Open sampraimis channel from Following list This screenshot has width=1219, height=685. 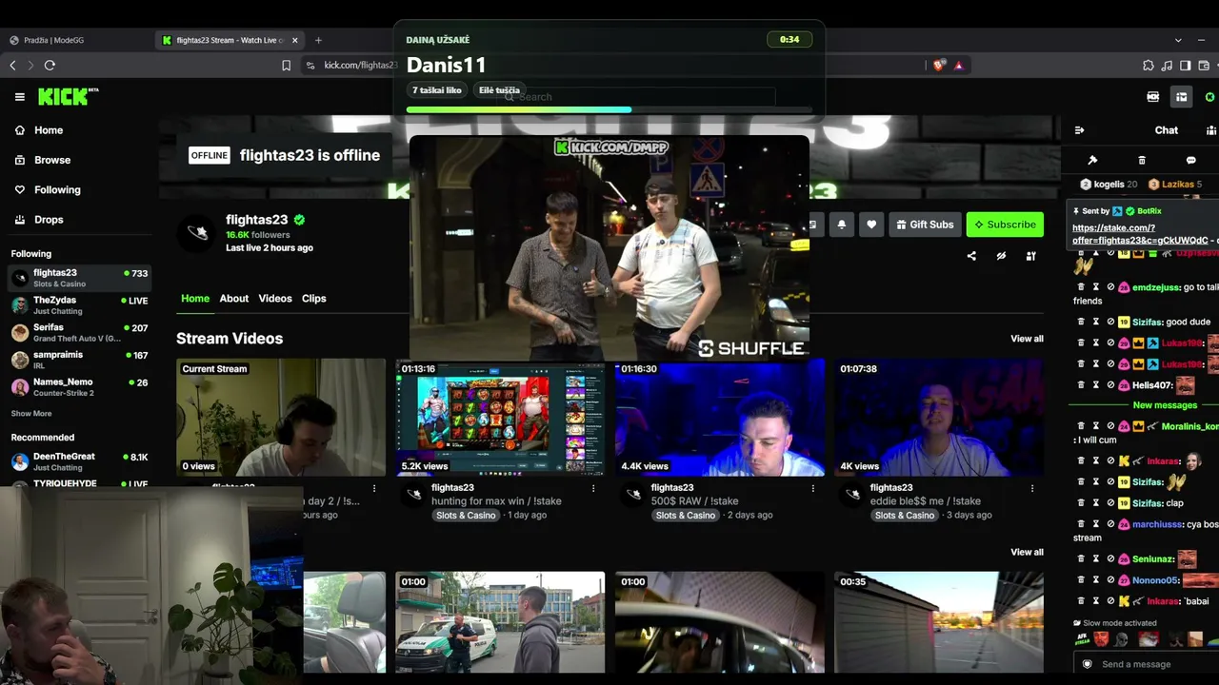point(79,361)
